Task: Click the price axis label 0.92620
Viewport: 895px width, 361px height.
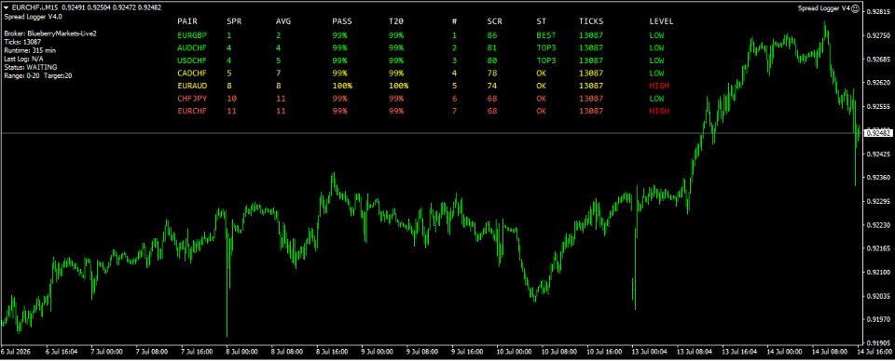Action: click(879, 83)
